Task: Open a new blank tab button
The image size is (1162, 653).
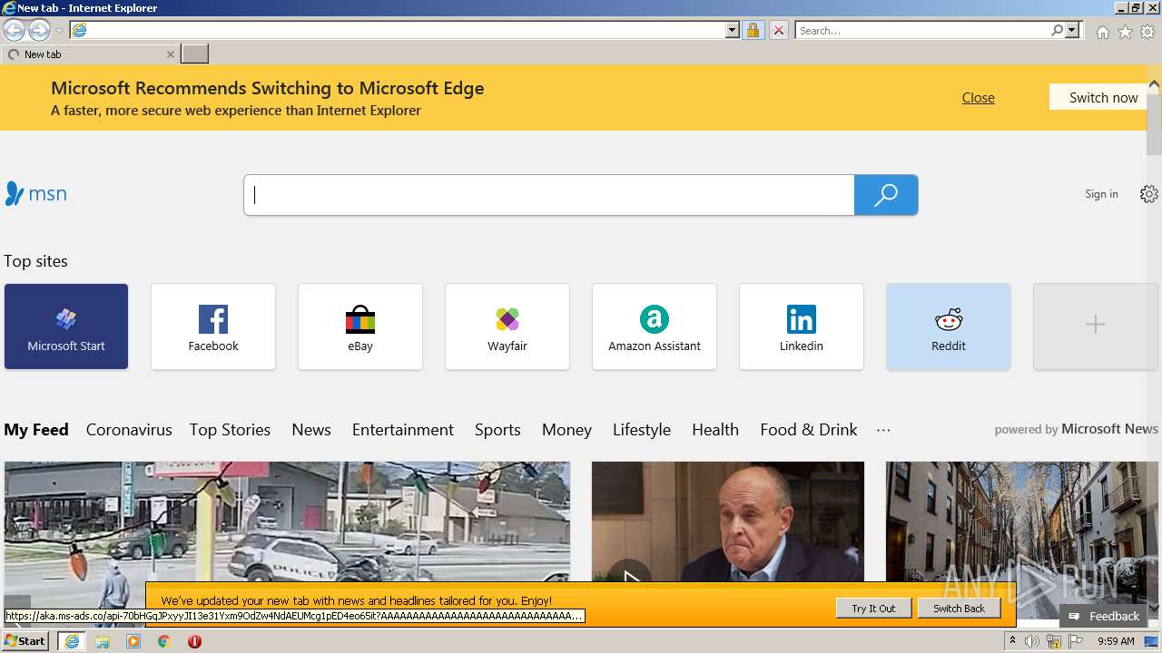Action: pos(195,54)
